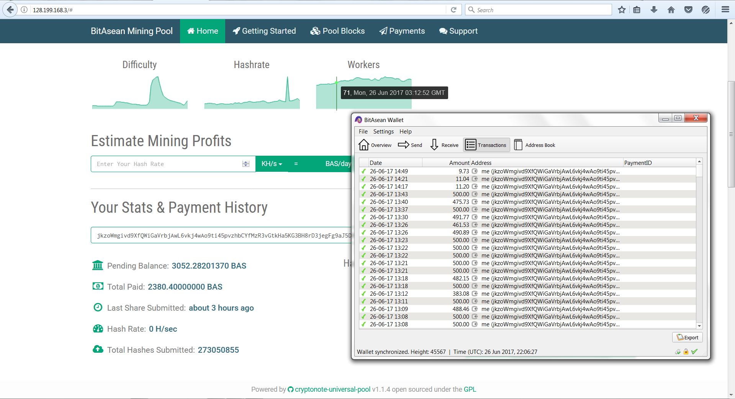The height and width of the screenshot is (399, 735).
Task: Open the wallet Settings menu
Action: 383,132
